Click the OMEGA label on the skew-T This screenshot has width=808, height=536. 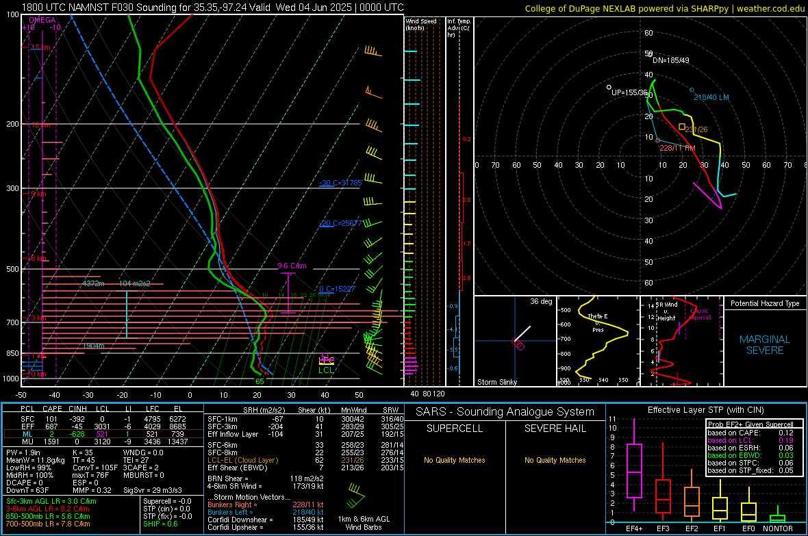point(42,20)
